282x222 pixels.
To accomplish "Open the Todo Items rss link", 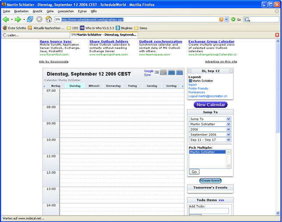I will tap(221, 200).
